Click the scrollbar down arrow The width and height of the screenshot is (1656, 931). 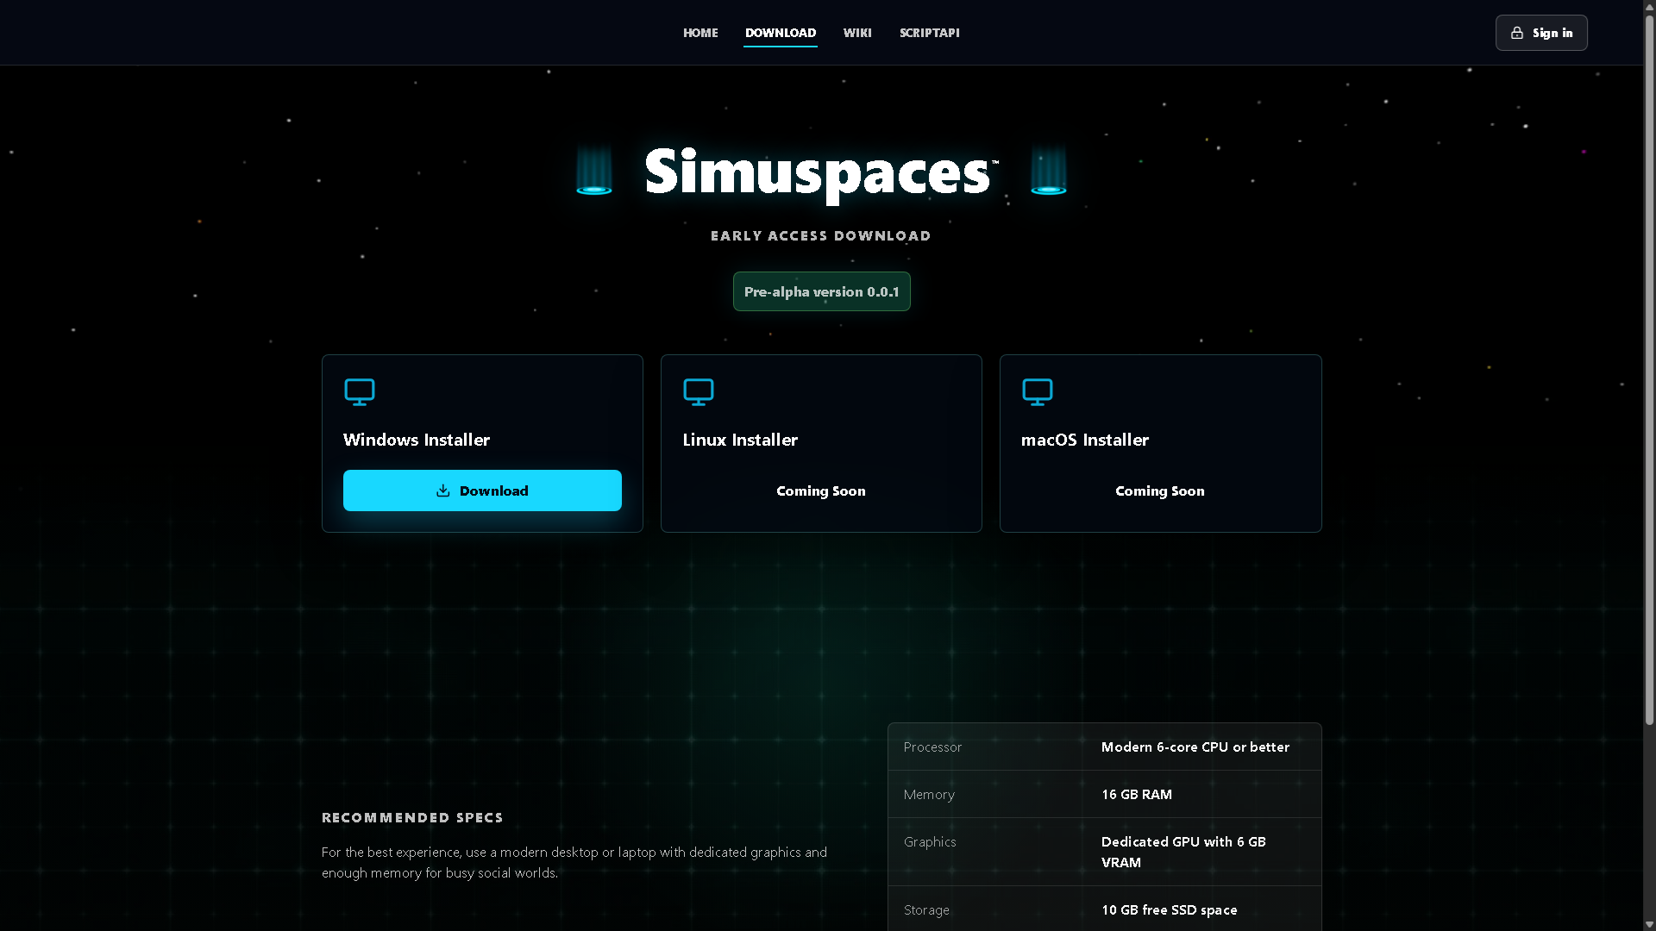point(1649,924)
